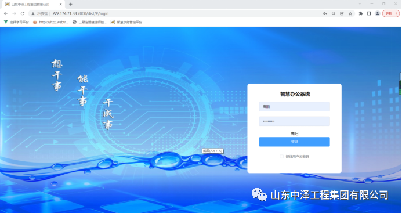Viewport: 402px width, 213px height.
Task: Click the zoom magnifier icon in address bar
Action: click(x=334, y=13)
